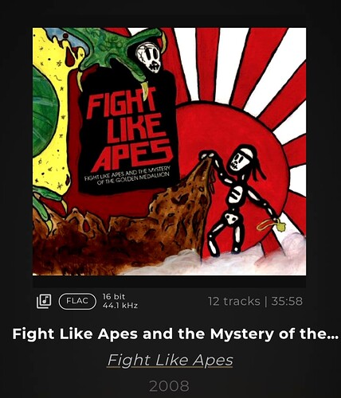The height and width of the screenshot is (398, 341).
Task: Select the truncated album title text
Action: [x=175, y=334]
